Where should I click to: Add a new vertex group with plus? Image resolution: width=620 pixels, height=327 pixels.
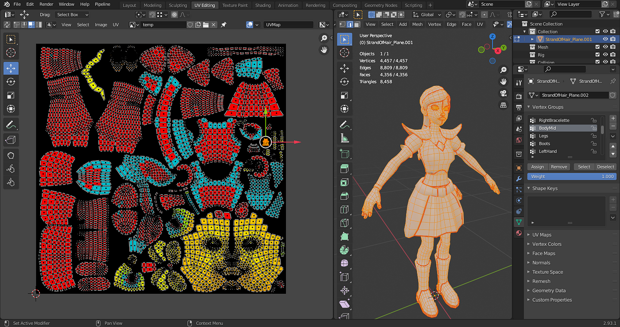(x=613, y=118)
